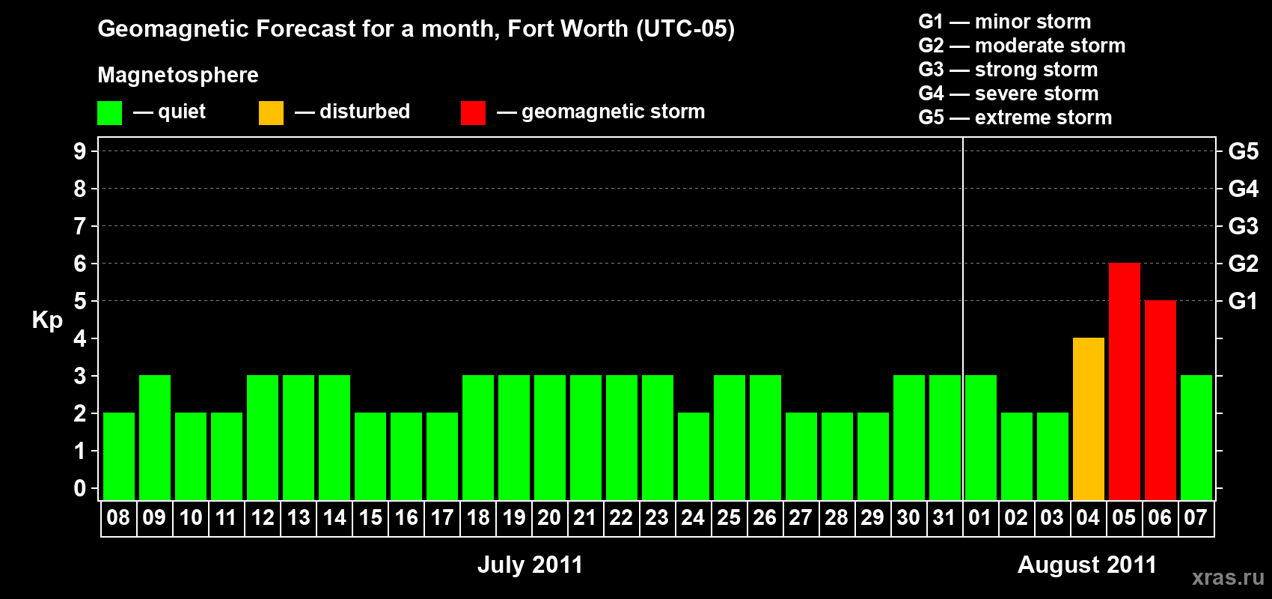This screenshot has width=1272, height=599.
Task: Click the date label '03' on axis
Action: point(1052,518)
